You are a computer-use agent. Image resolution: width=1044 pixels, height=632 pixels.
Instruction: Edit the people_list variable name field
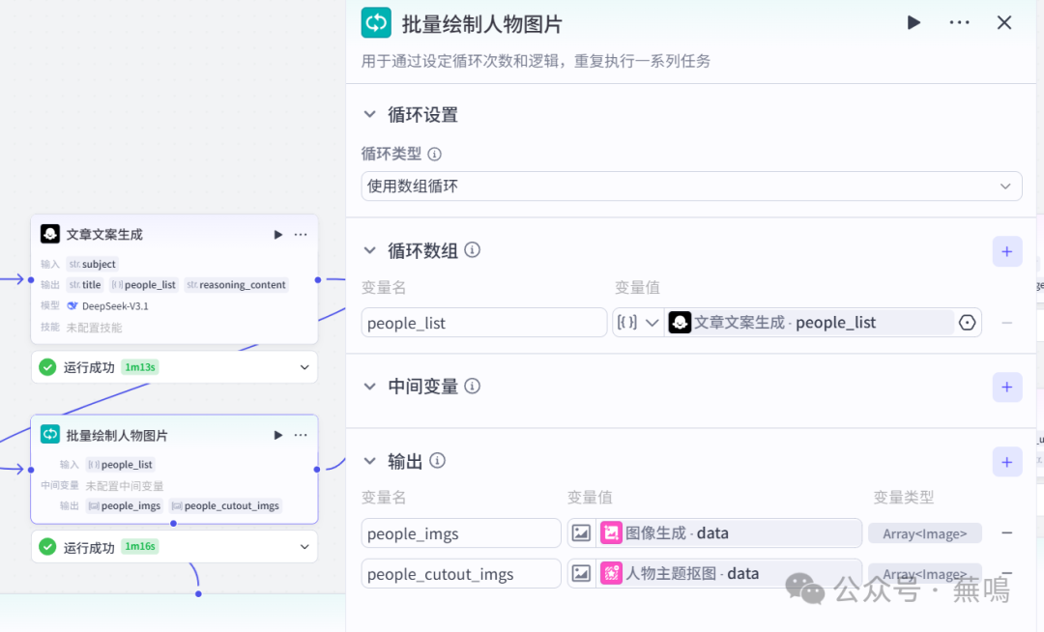click(483, 323)
